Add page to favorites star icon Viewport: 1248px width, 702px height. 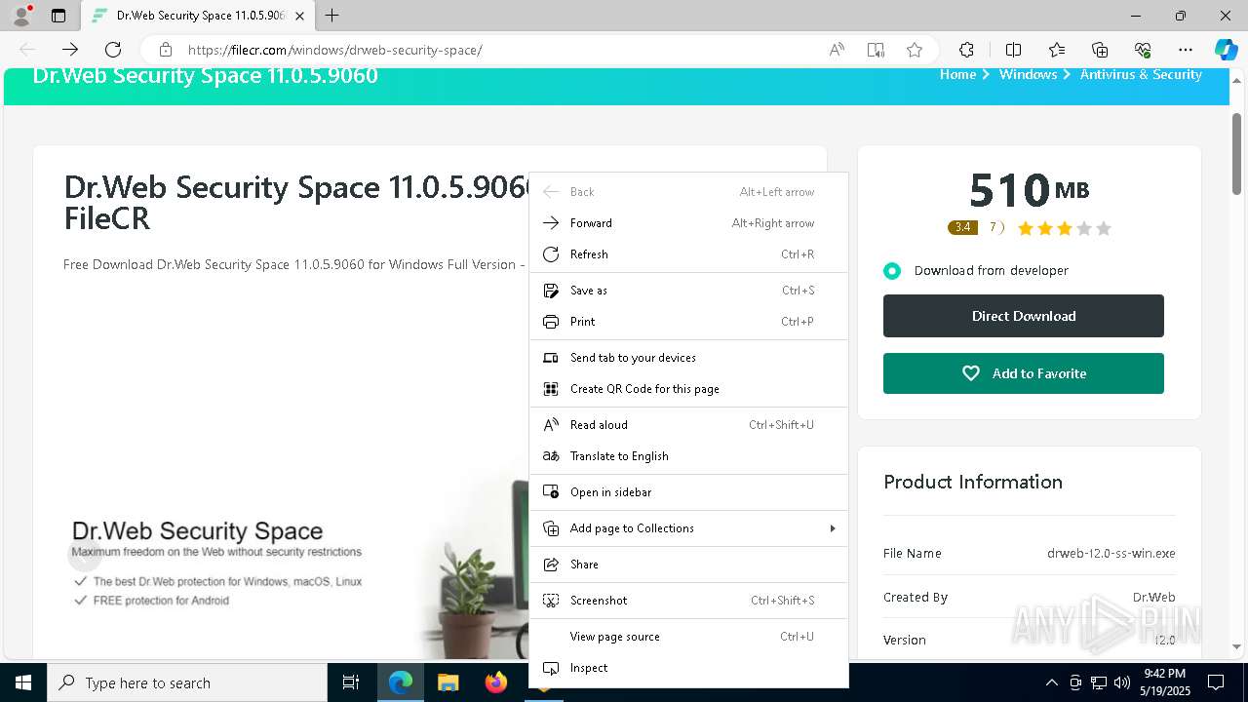point(915,50)
